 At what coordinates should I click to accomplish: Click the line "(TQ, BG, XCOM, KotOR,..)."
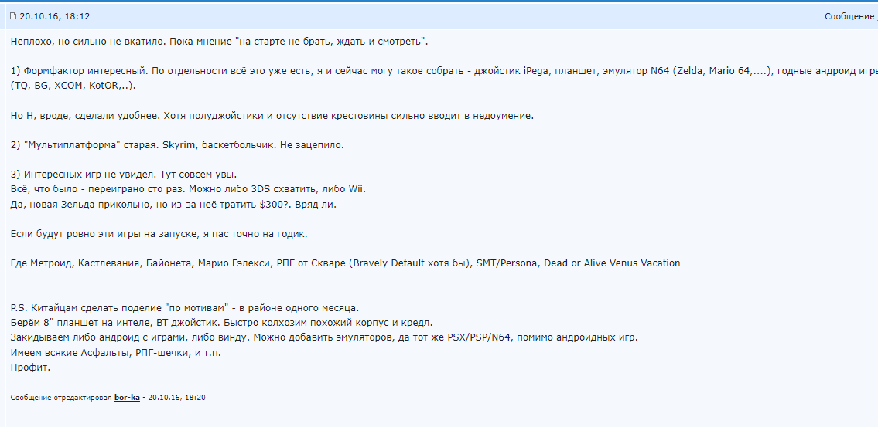(x=73, y=86)
